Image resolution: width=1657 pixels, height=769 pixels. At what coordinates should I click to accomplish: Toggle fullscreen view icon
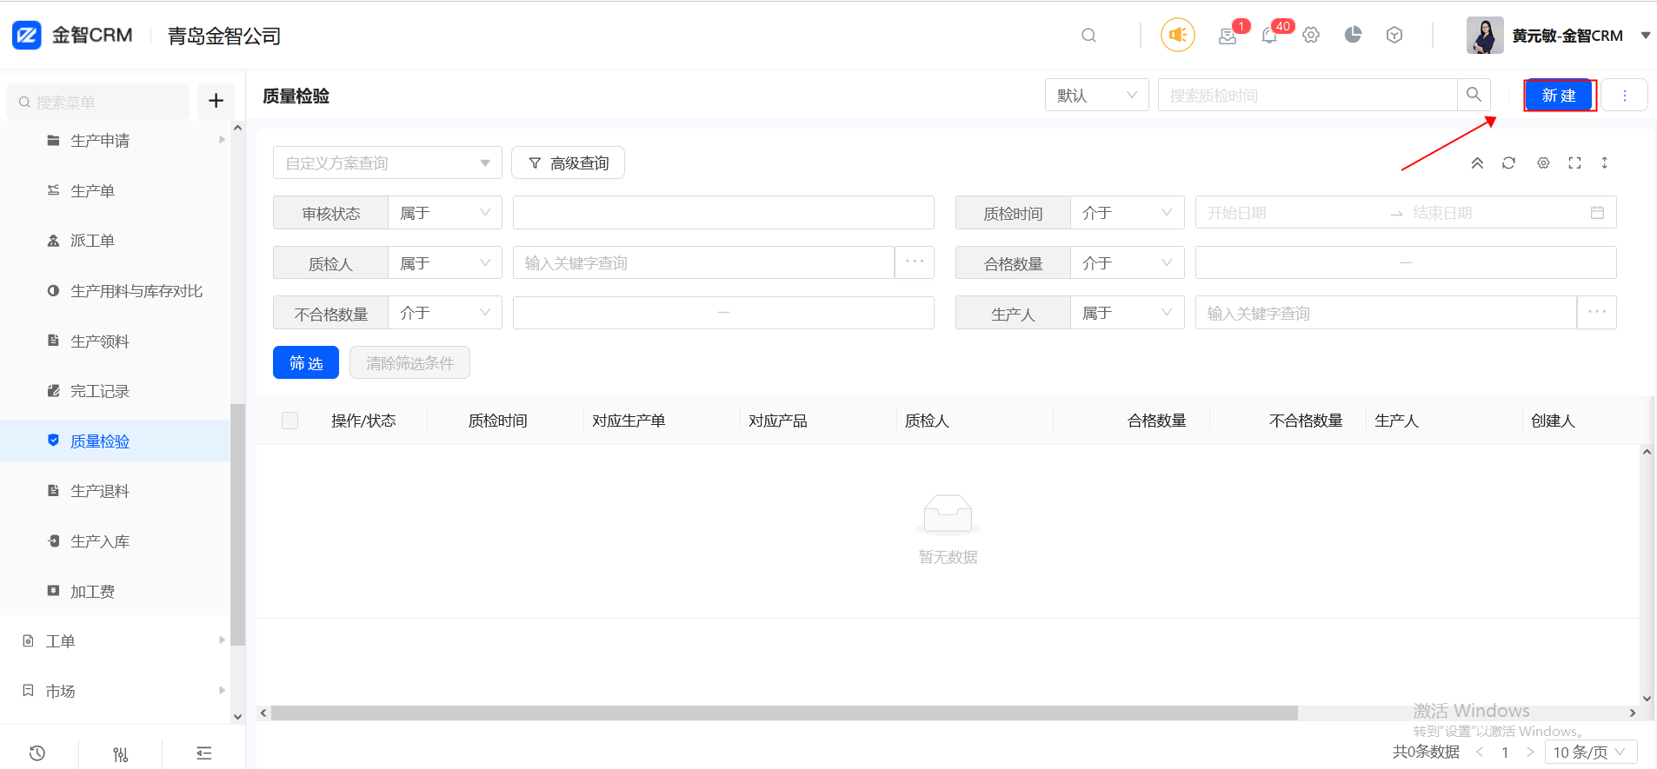(x=1574, y=163)
